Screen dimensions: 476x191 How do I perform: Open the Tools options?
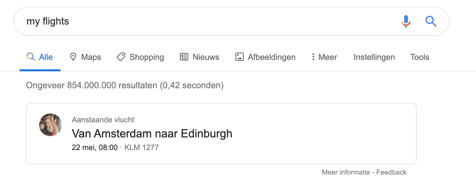(420, 57)
